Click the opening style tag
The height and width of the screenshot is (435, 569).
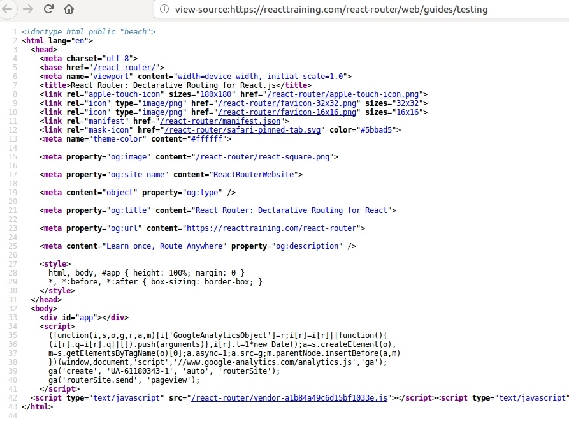pyautogui.click(x=55, y=263)
